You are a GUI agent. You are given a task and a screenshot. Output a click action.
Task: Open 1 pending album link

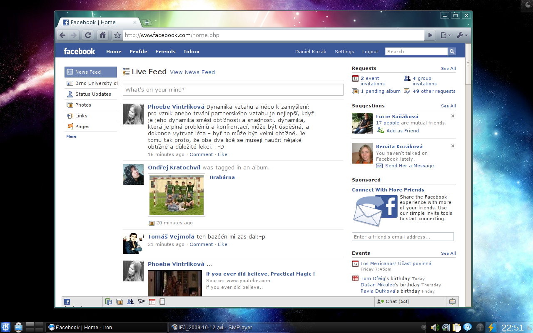point(381,91)
